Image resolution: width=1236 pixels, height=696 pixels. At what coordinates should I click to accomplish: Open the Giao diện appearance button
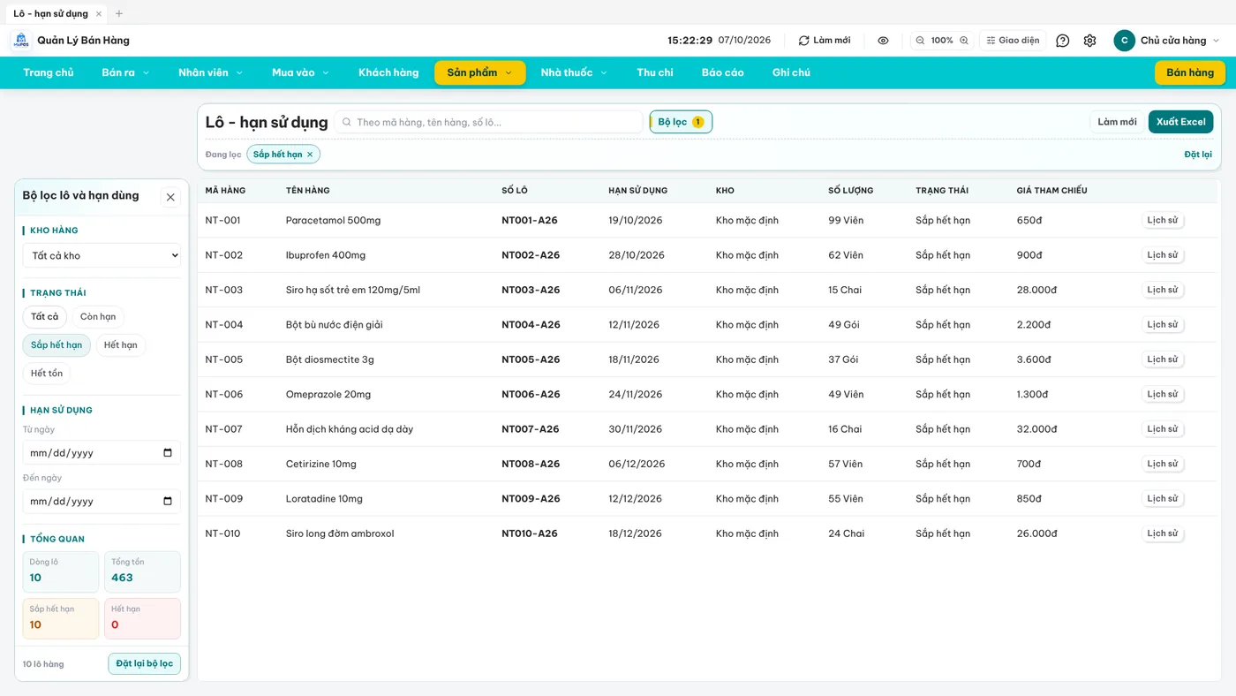click(1013, 41)
